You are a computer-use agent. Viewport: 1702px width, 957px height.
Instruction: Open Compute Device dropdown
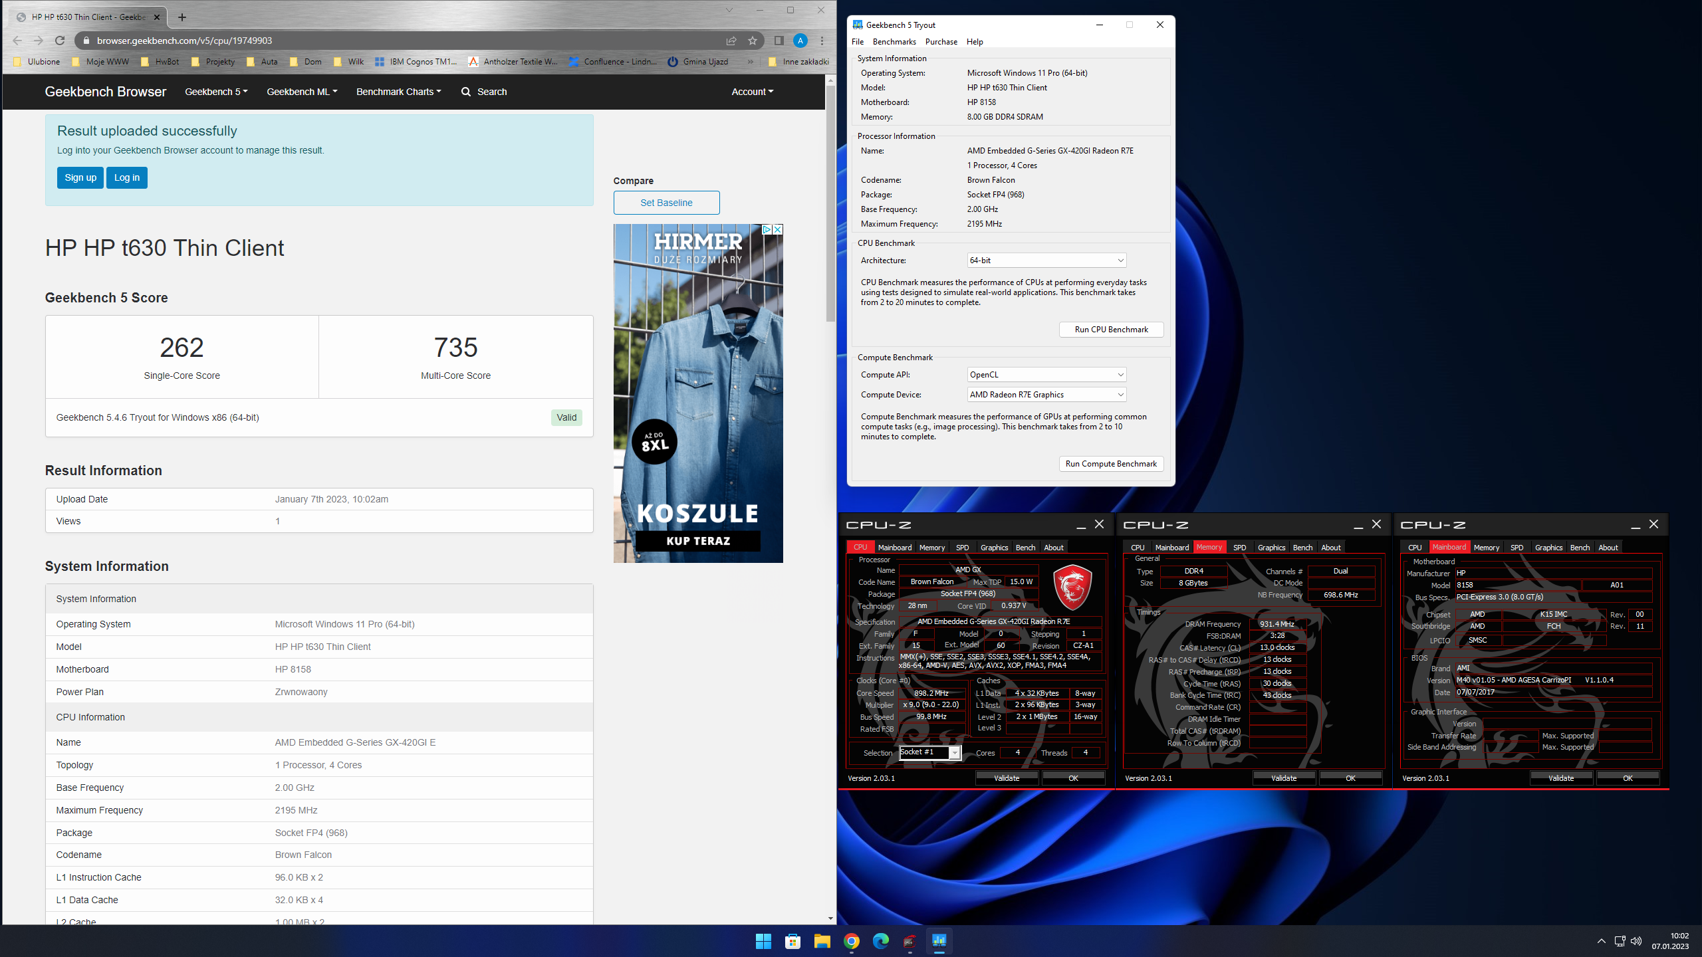point(1046,395)
